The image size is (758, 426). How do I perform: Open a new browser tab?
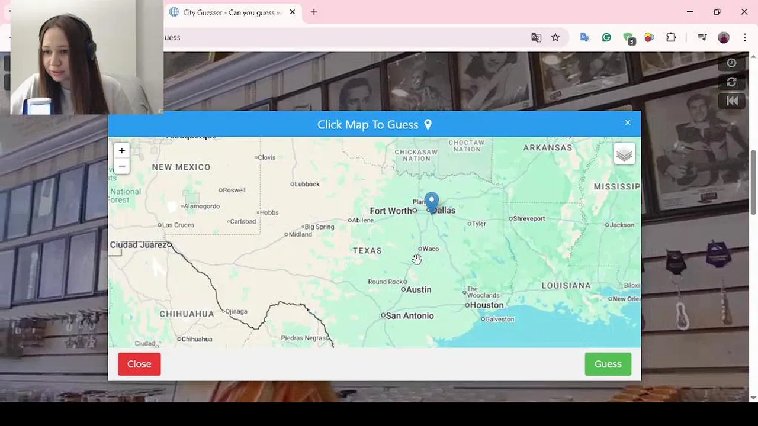click(x=314, y=12)
